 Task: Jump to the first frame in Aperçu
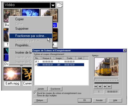[96, 87]
